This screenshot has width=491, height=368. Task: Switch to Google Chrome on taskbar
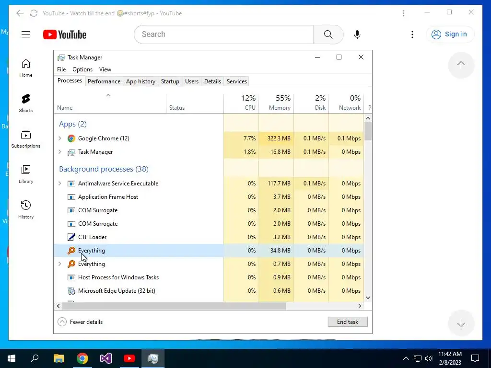[x=82, y=358]
